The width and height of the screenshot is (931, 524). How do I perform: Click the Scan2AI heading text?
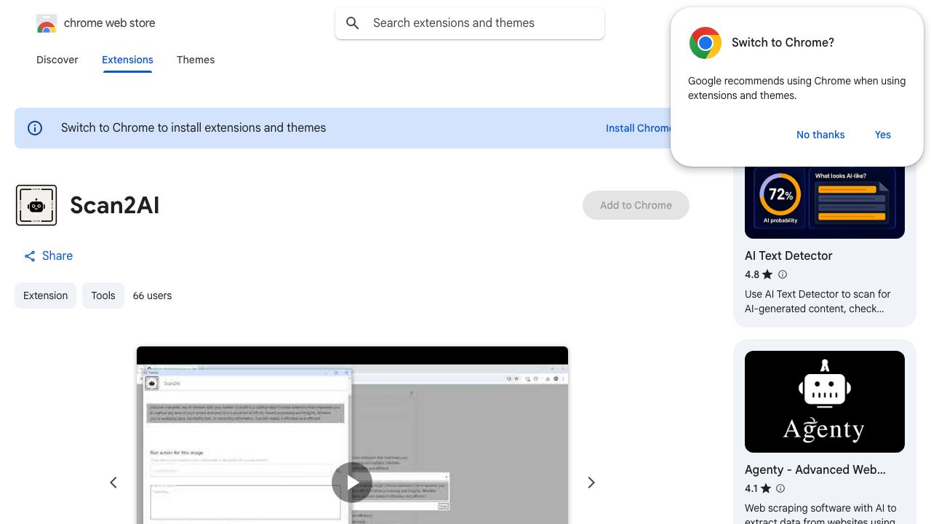(x=115, y=205)
